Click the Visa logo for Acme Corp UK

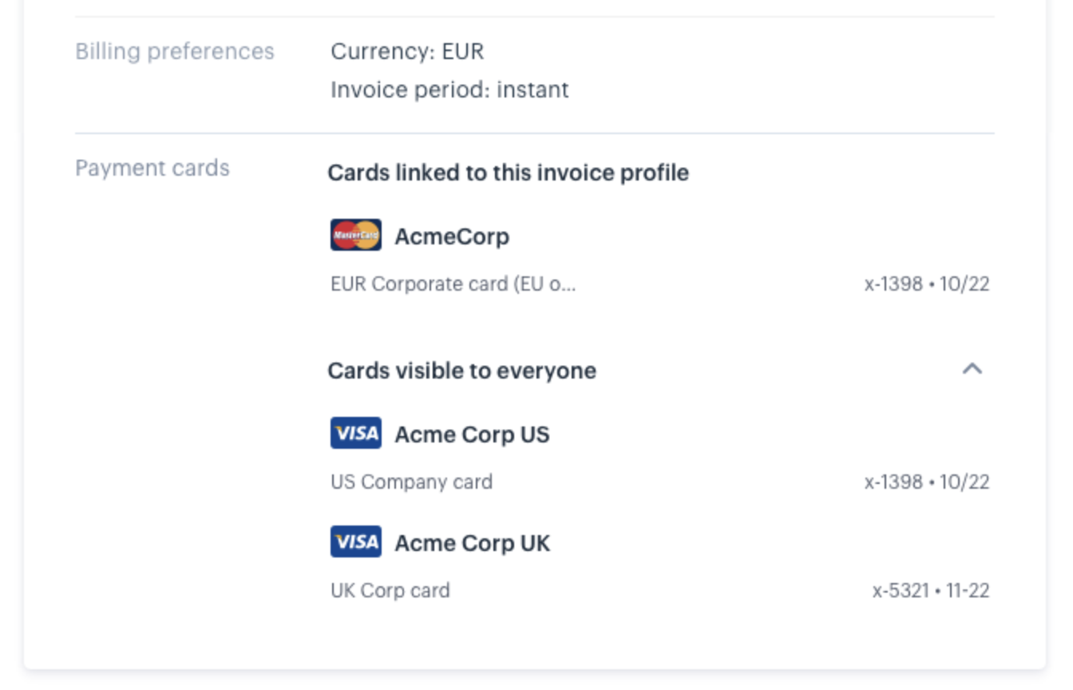pos(356,542)
